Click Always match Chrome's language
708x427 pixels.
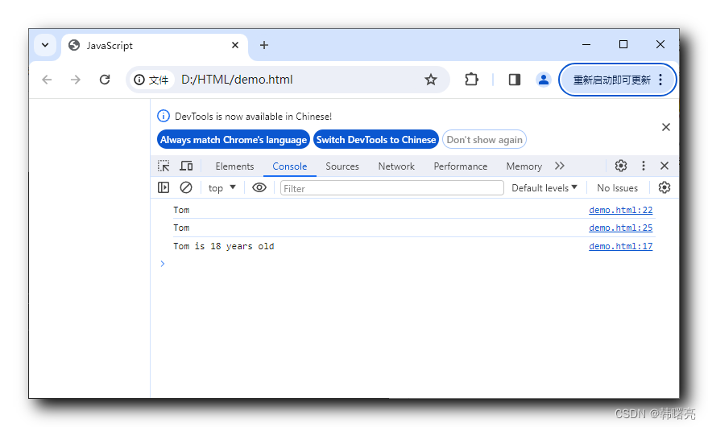[x=234, y=140]
